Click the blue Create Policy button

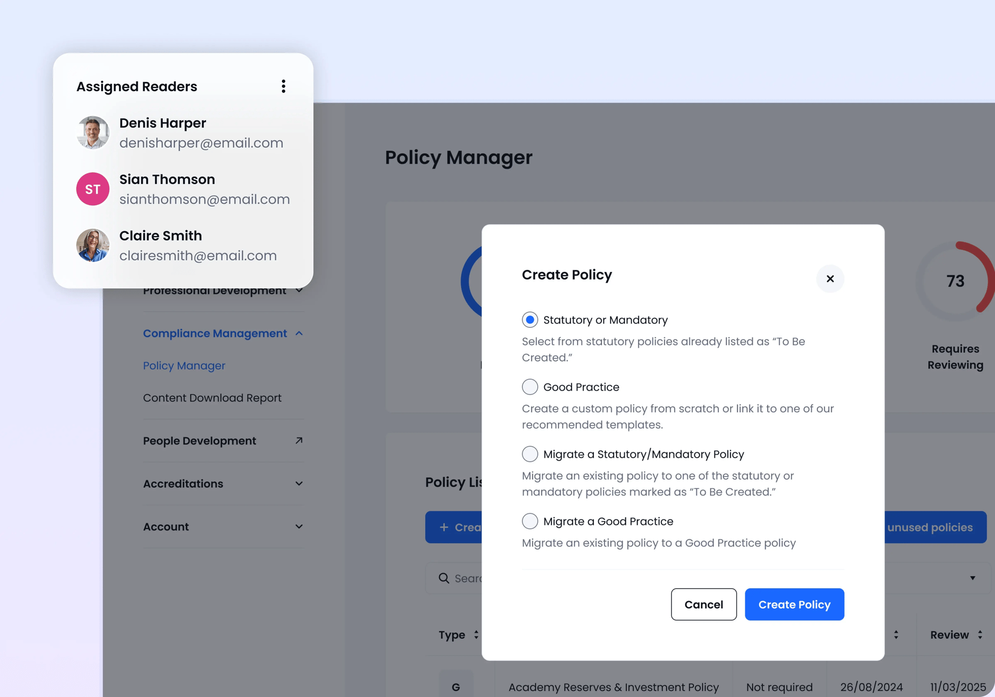[x=794, y=604]
